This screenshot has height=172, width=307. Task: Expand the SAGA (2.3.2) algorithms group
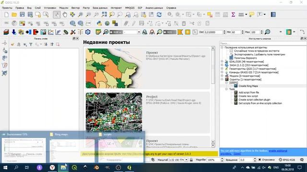point(222,65)
